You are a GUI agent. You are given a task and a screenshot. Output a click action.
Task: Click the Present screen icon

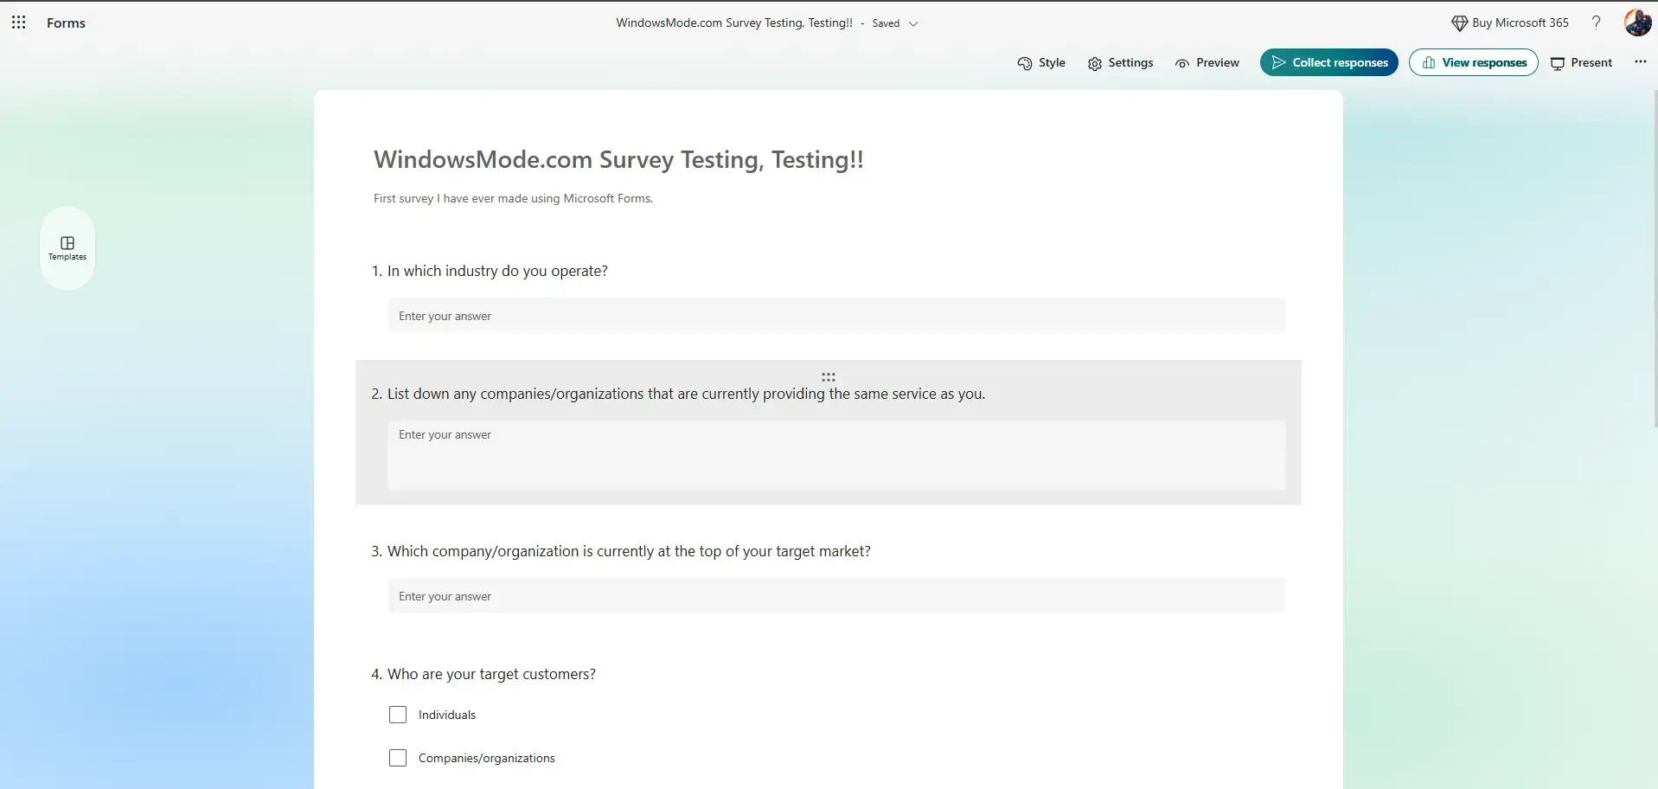point(1558,63)
